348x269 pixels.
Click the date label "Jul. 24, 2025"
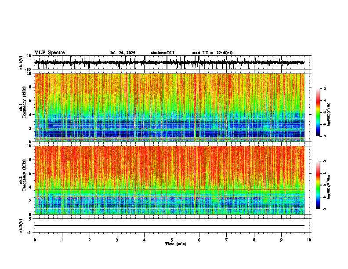123,53
